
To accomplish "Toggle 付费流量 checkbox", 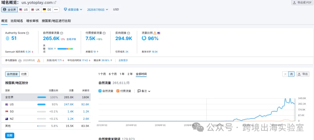I will (x=118, y=91).
